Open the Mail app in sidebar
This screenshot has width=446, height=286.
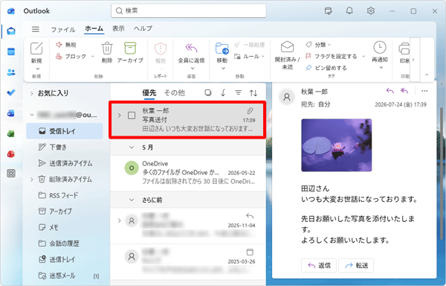[x=11, y=31]
